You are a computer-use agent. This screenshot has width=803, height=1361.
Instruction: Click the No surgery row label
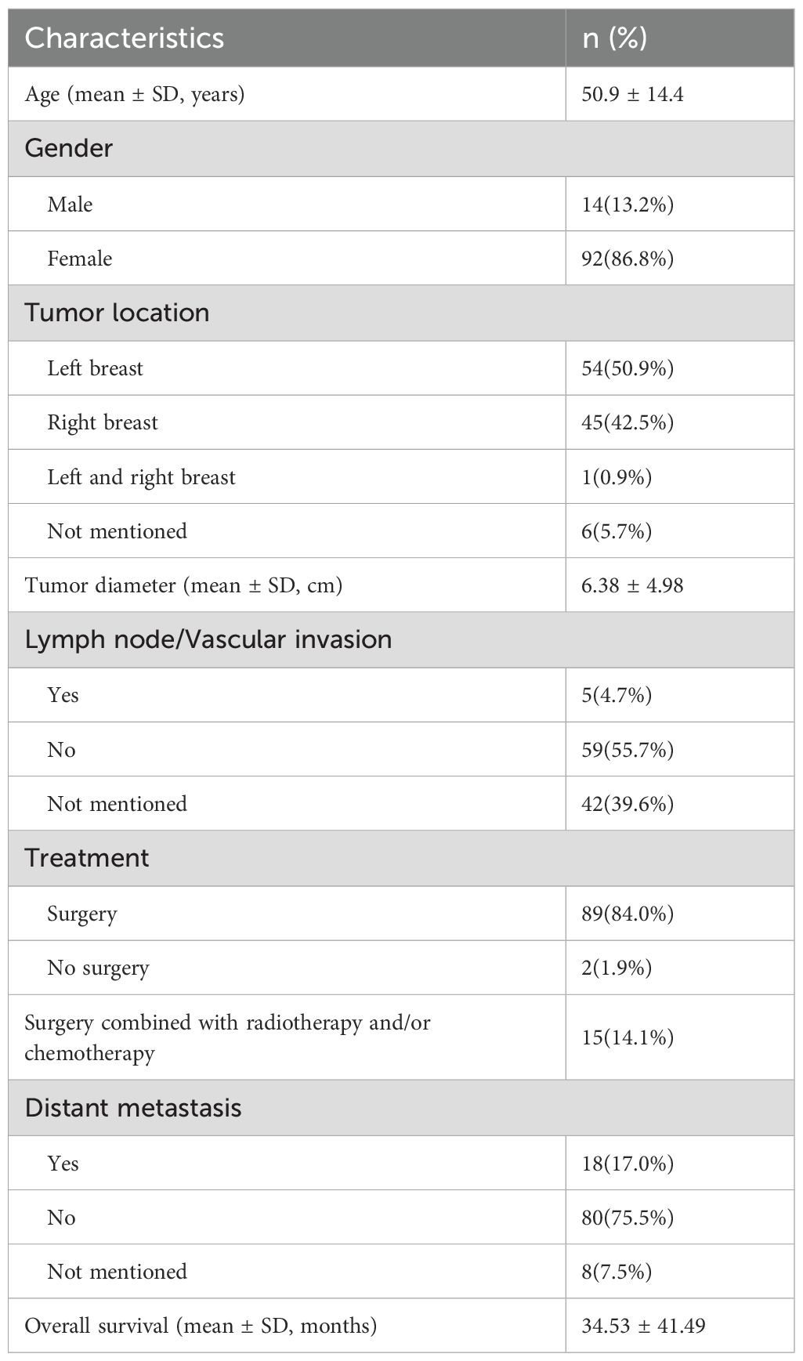(98, 968)
